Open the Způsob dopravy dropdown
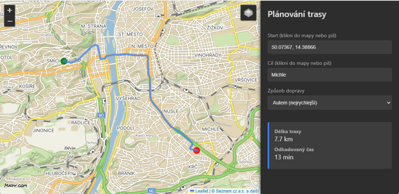Viewport: 399px width, 194px height. coord(329,102)
